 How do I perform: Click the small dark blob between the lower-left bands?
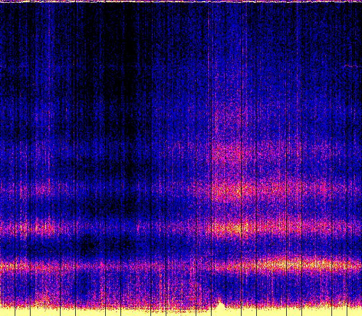[x=88, y=247]
